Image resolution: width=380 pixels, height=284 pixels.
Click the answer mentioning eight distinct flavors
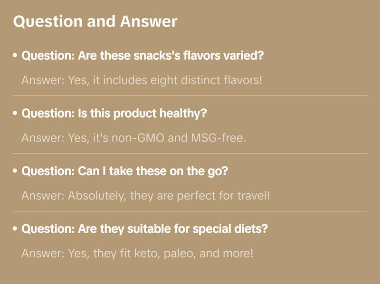142,79
